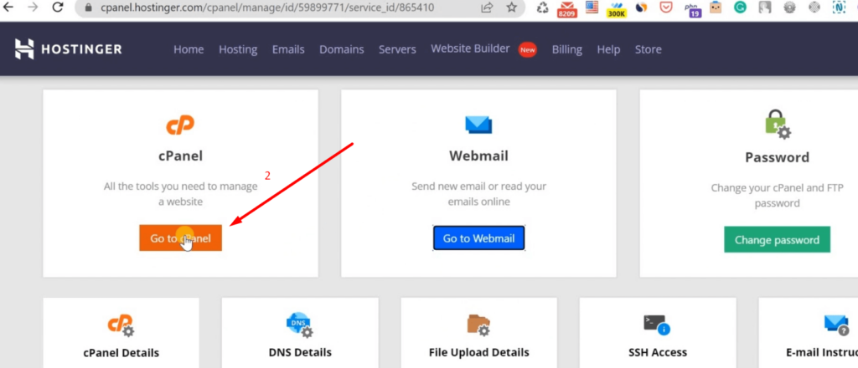Viewport: 858px width, 368px height.
Task: Bookmark this page with star icon
Action: [x=512, y=8]
